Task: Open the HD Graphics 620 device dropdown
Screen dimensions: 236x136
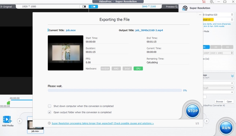Action: coord(218,15)
